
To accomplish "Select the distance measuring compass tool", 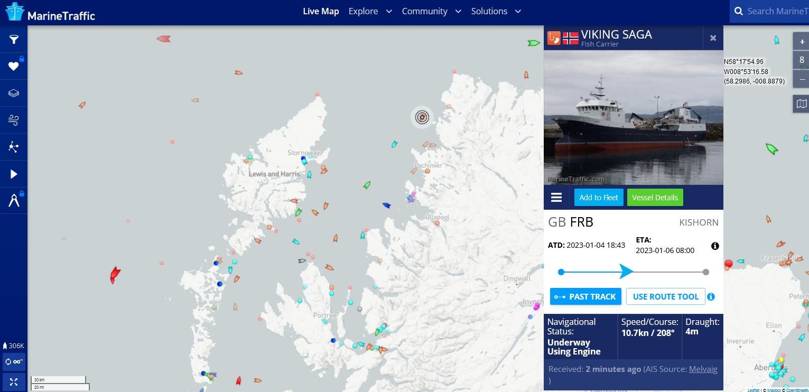I will [x=14, y=201].
